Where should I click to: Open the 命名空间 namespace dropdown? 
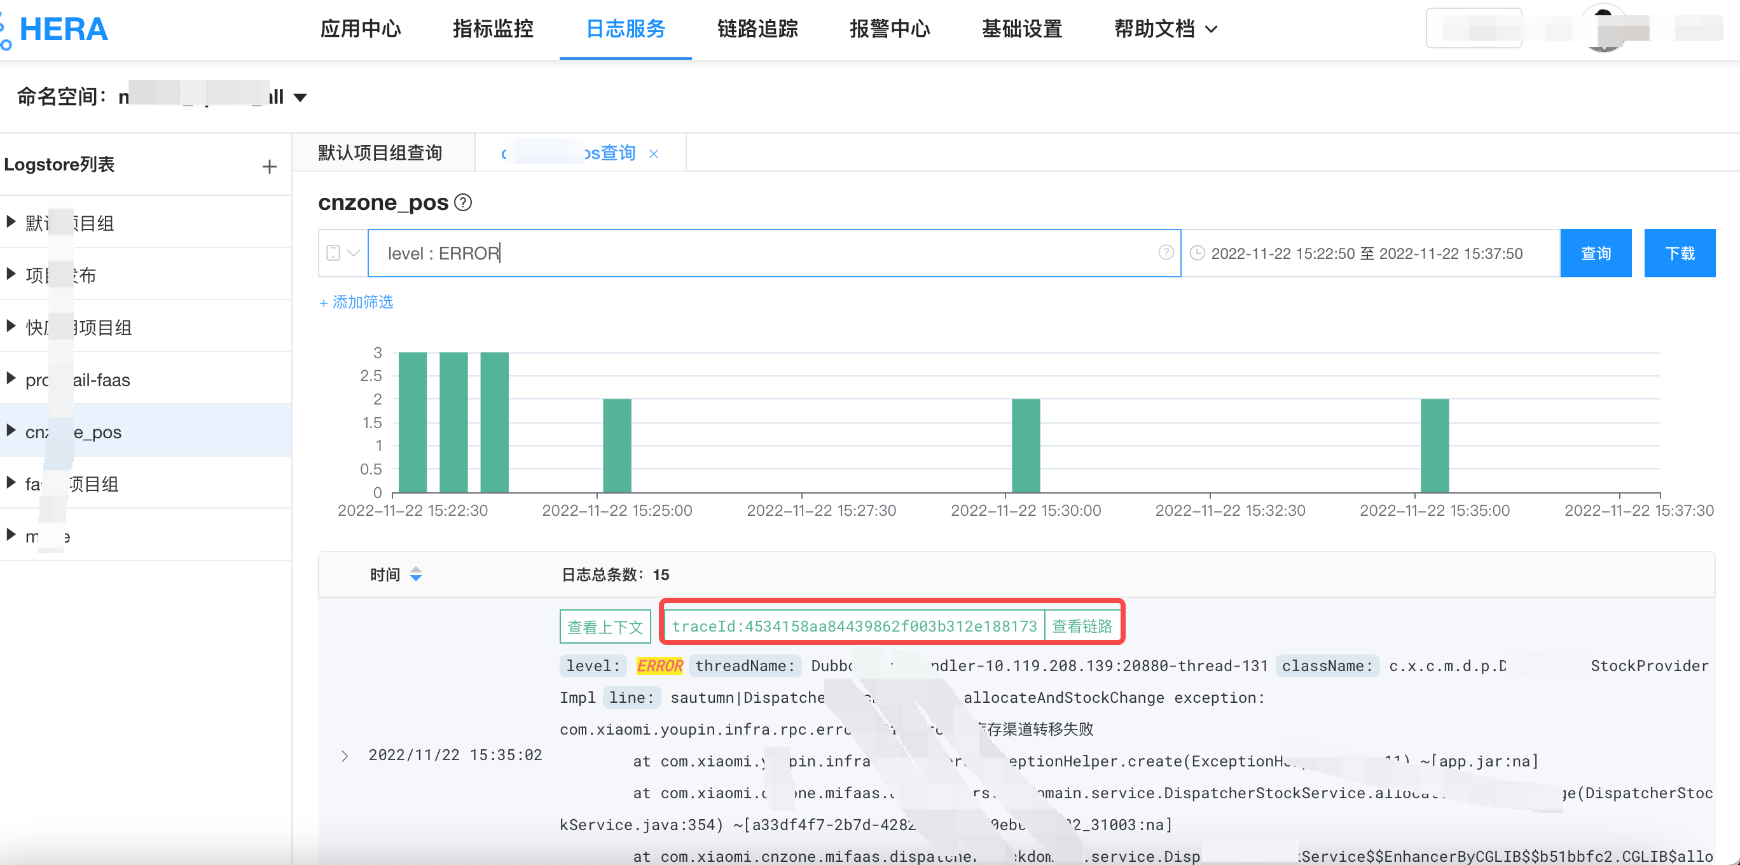[x=301, y=97]
